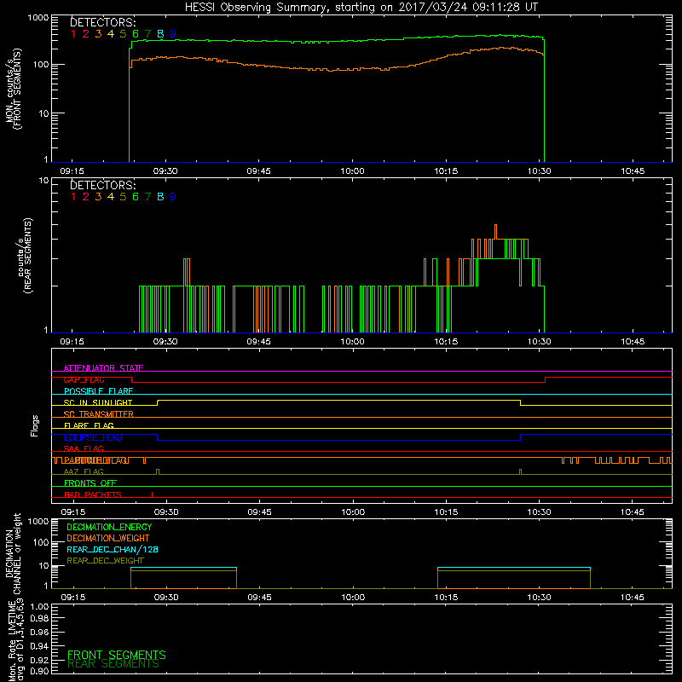This screenshot has width=682, height=682.
Task: Click 09:15 tick under decimation plot
Action: [72, 598]
